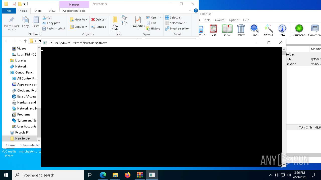Image resolution: width=321 pixels, height=180 pixels.
Task: Open the WinRAR Wizard
Action: [268, 30]
